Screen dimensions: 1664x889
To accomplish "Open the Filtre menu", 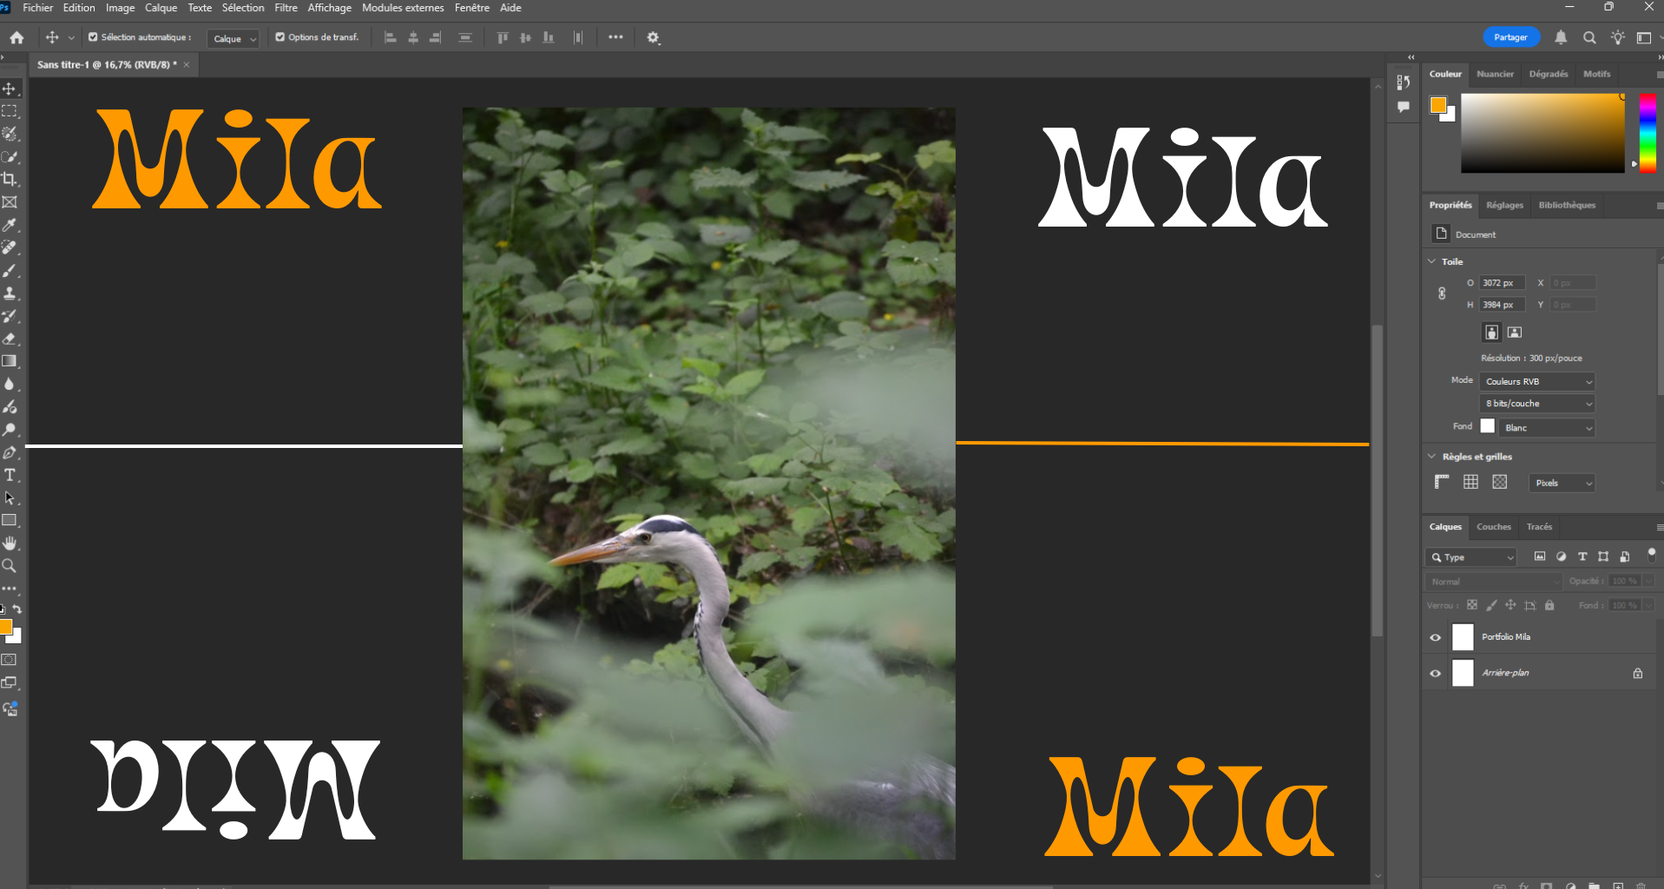I will point(286,8).
